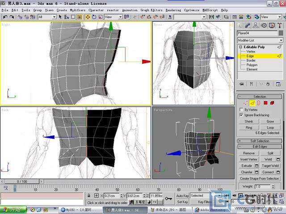
Task: Activate the Select and Rotate tool
Action: [94, 17]
